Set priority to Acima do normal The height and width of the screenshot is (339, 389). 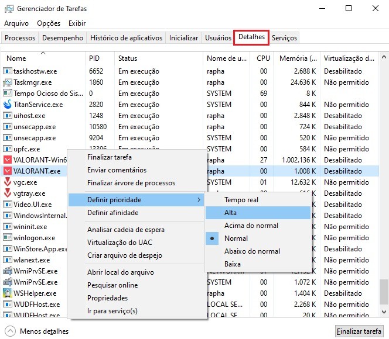258,226
